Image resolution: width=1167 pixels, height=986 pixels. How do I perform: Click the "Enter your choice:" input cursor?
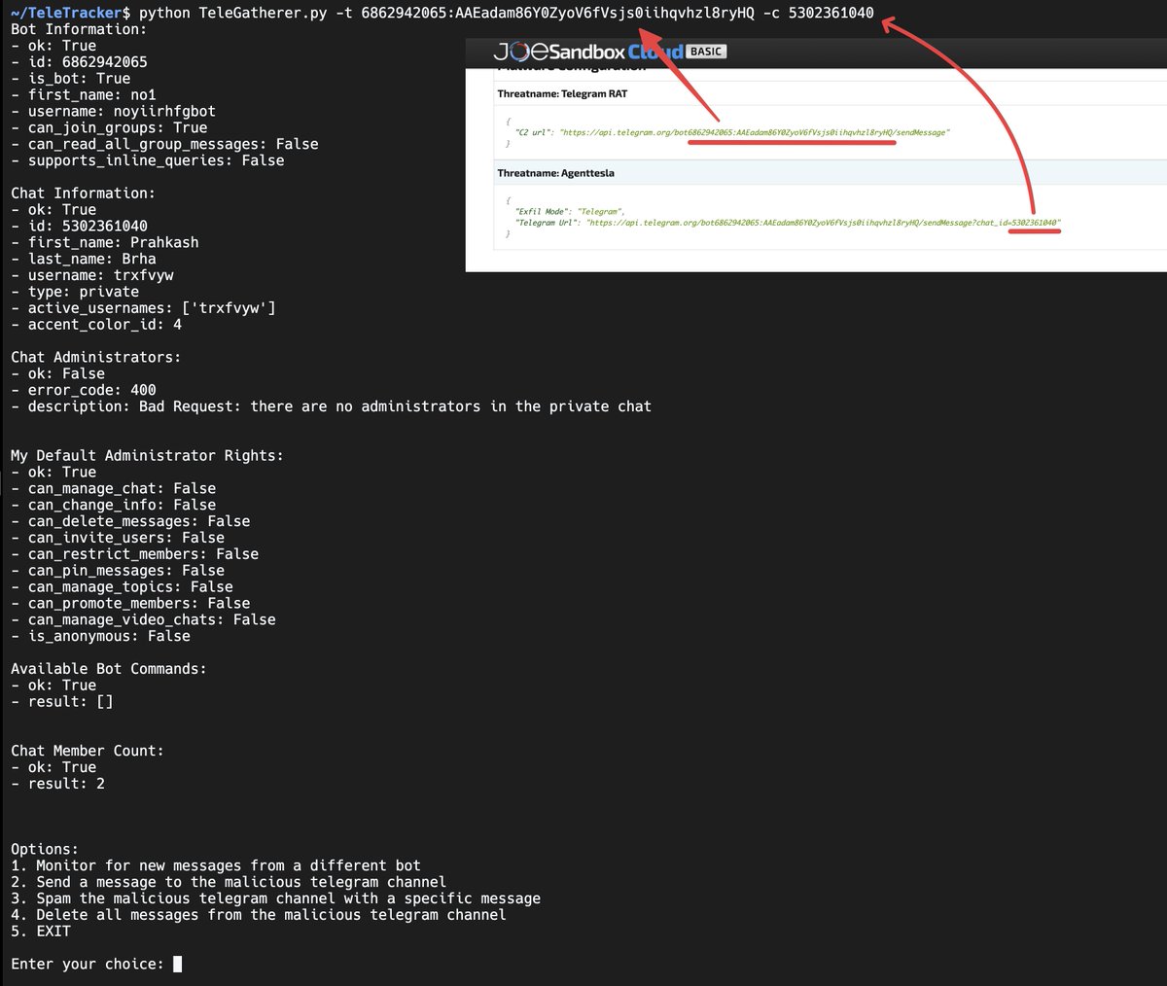point(177,965)
